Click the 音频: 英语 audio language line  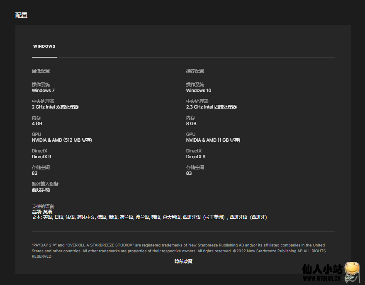[x=42, y=212]
